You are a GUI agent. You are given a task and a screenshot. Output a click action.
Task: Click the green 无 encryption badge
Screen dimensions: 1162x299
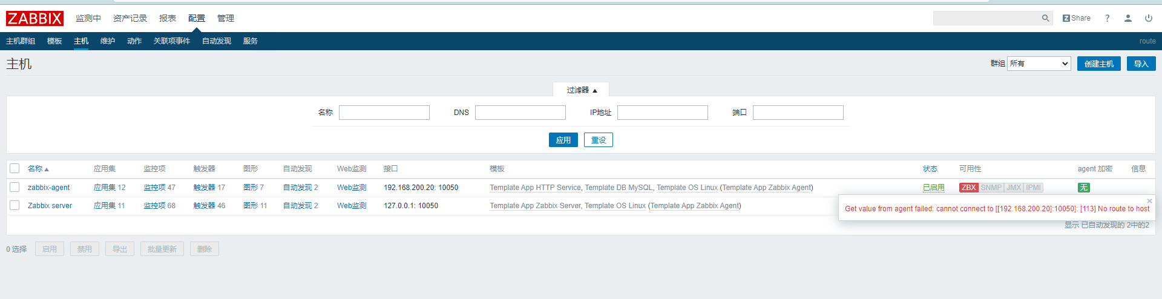pos(1084,188)
